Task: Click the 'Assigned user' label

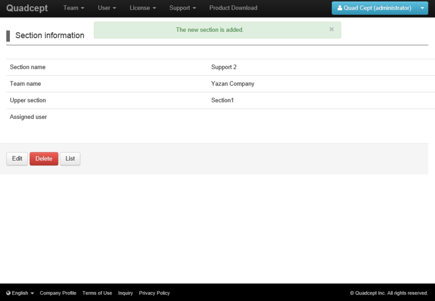Action: 28,117
